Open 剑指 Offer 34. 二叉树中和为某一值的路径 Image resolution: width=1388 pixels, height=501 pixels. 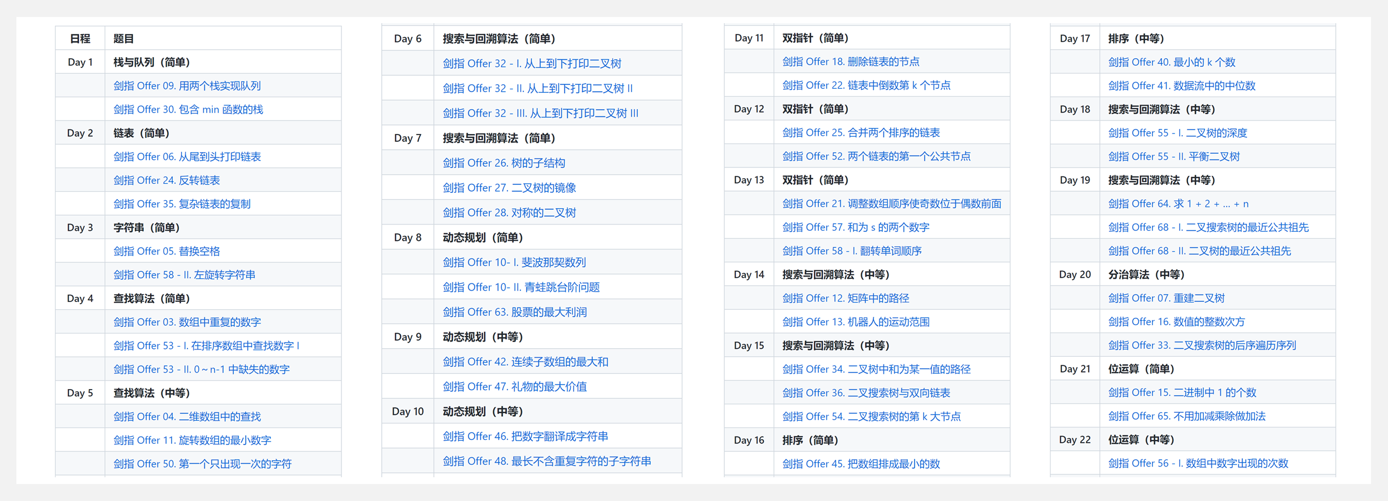pos(876,369)
